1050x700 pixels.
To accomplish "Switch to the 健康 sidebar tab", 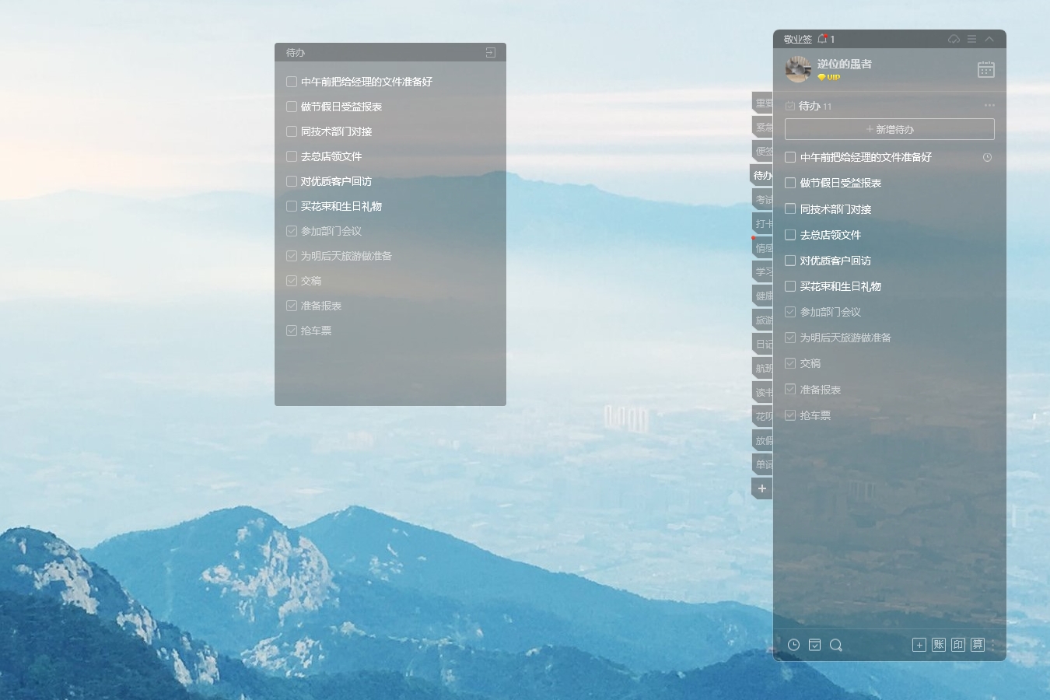I will click(762, 296).
